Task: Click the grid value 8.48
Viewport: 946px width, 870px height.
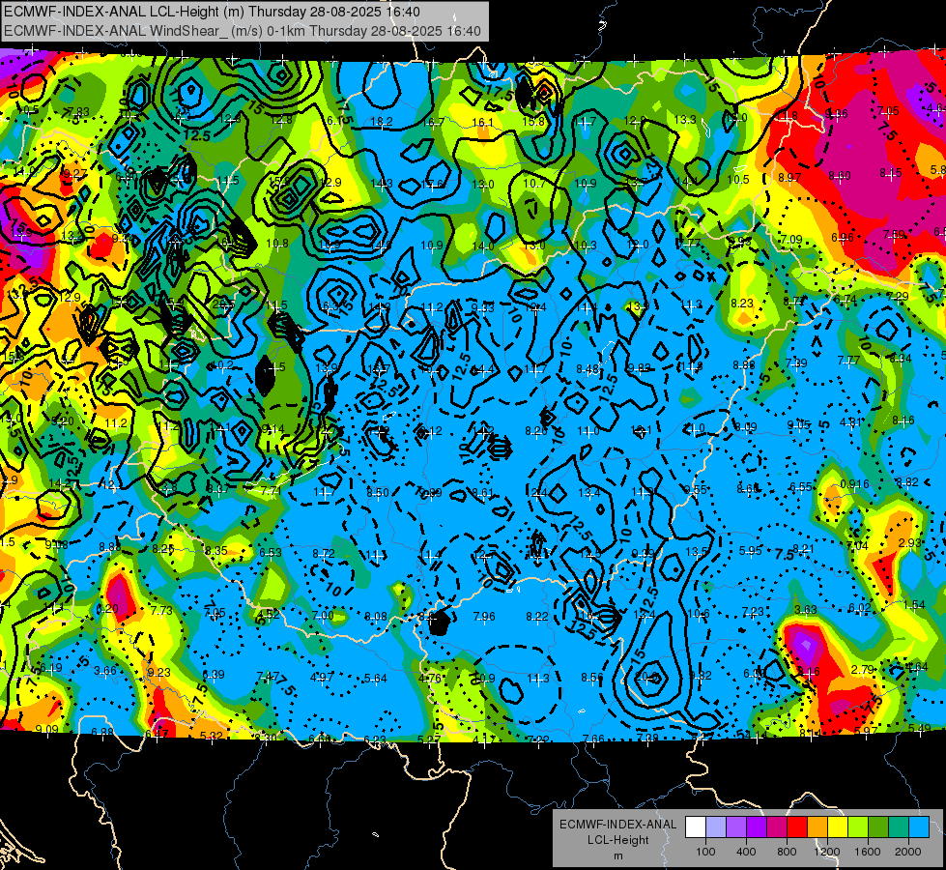Action: (588, 369)
